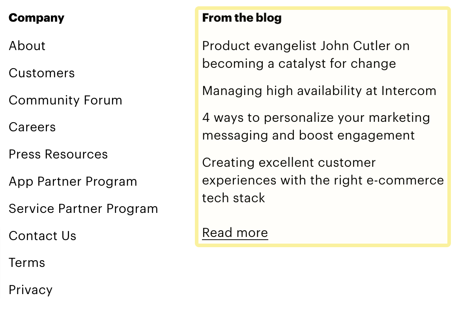The height and width of the screenshot is (313, 460).
Task: Open the Customers page
Action: (x=41, y=73)
